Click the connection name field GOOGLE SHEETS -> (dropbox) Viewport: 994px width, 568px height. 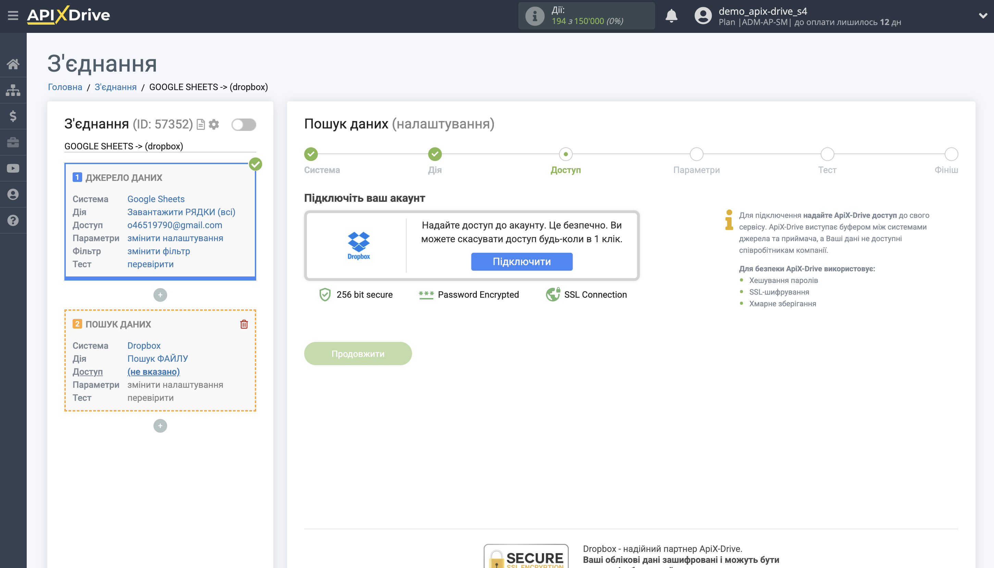(160, 146)
